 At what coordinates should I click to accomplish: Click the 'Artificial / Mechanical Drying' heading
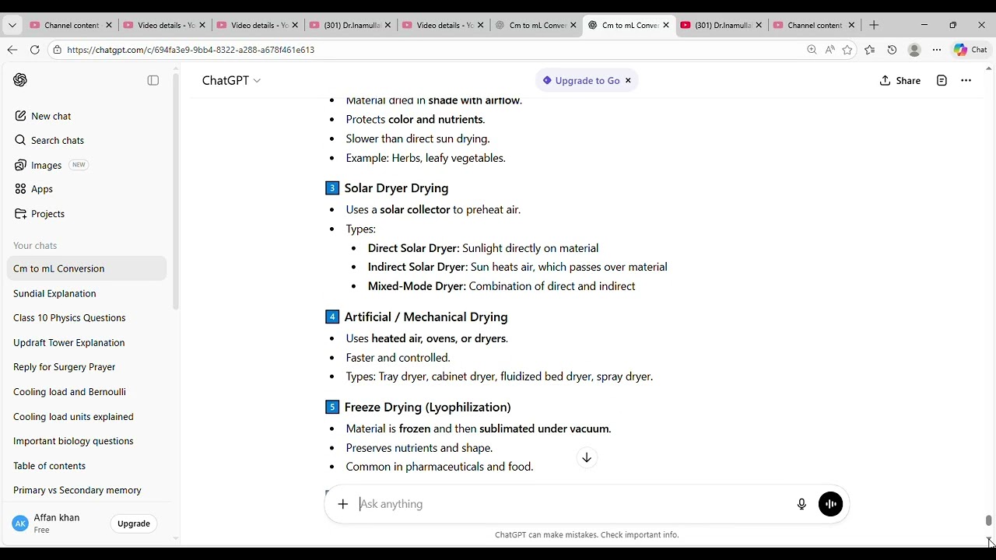coord(426,317)
